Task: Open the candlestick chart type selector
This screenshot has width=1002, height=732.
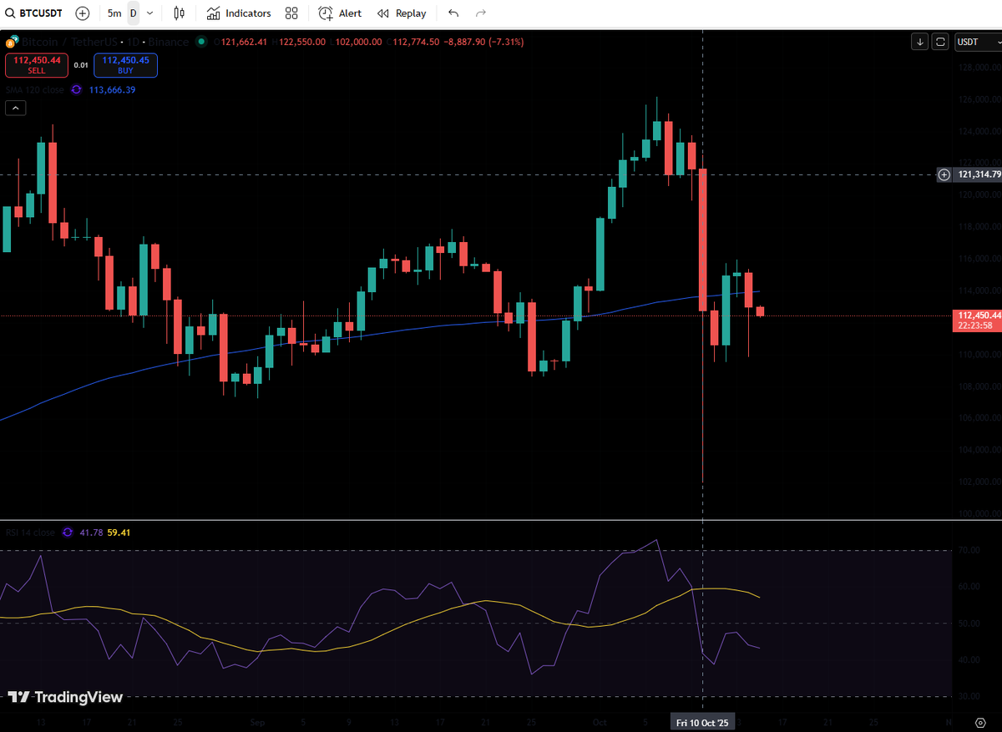Action: pyautogui.click(x=179, y=13)
